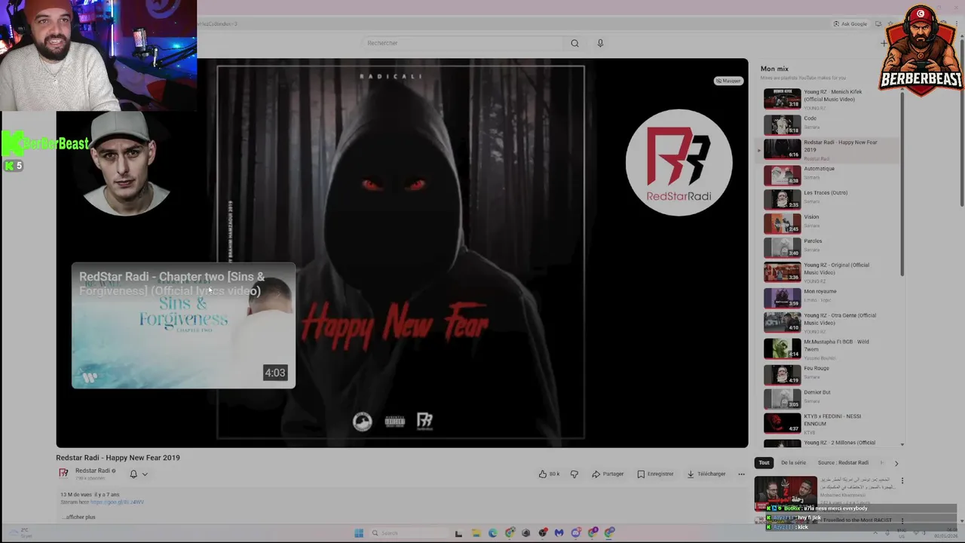The width and height of the screenshot is (965, 543).
Task: Click Masquer button on video player
Action: click(x=728, y=81)
